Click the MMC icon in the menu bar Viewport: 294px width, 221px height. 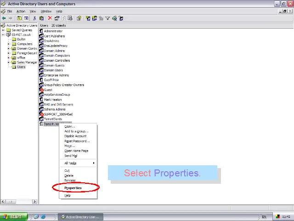click(x=3, y=11)
